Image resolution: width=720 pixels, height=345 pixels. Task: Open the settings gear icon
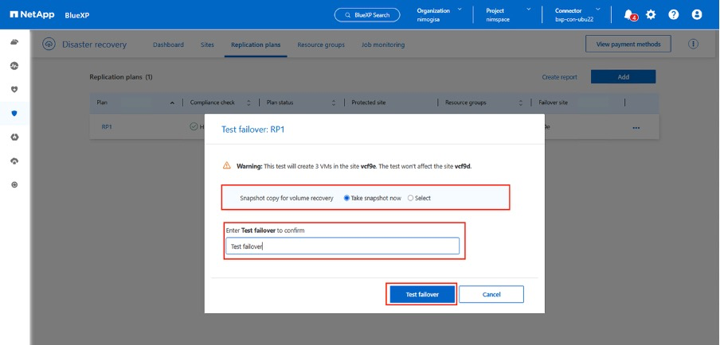pyautogui.click(x=651, y=14)
